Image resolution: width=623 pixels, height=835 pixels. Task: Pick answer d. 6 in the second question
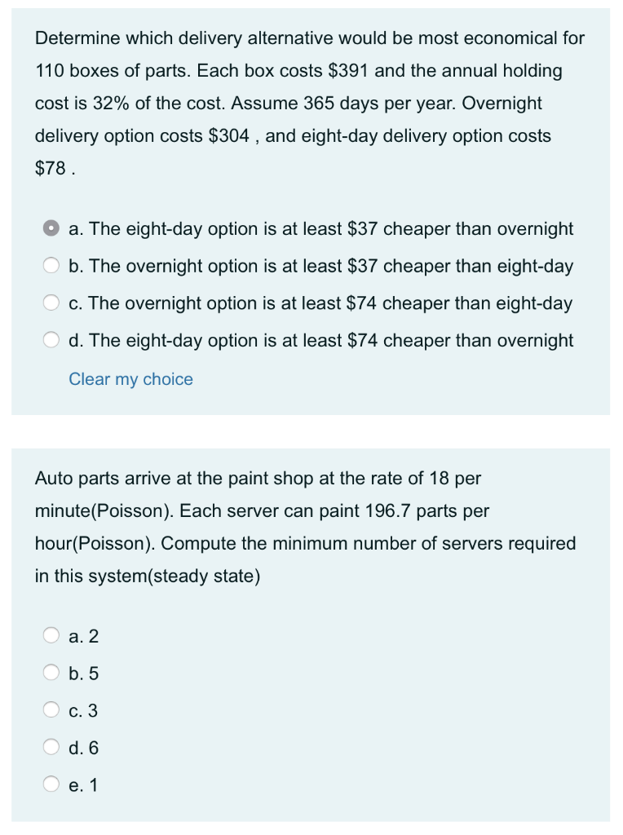(51, 747)
